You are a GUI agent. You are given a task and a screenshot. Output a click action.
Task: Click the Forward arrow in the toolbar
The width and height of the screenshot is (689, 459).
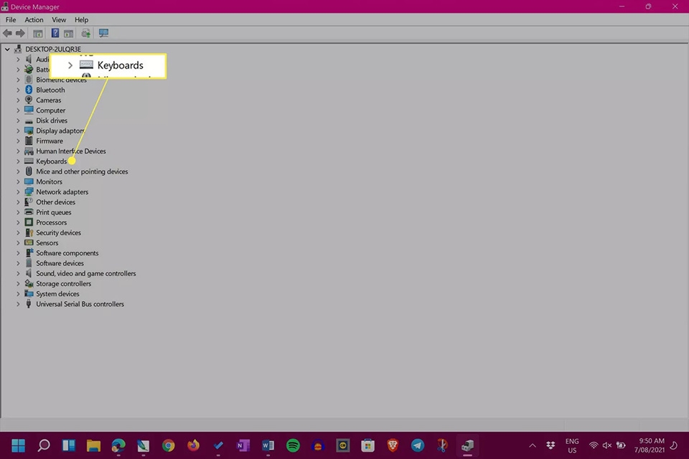[20, 34]
